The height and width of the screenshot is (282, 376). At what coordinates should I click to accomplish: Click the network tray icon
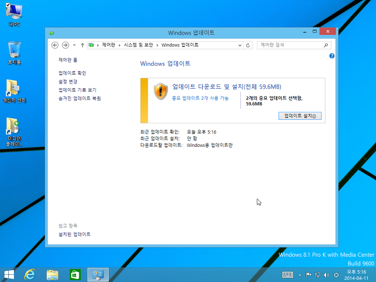[x=317, y=275]
